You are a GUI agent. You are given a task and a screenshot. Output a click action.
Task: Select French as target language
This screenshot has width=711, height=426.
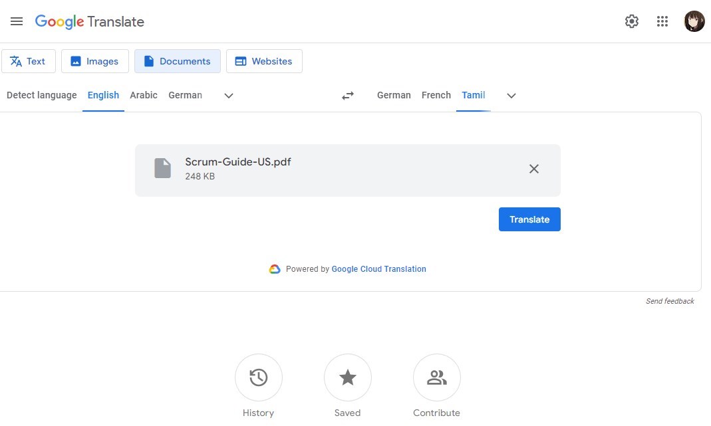[436, 95]
